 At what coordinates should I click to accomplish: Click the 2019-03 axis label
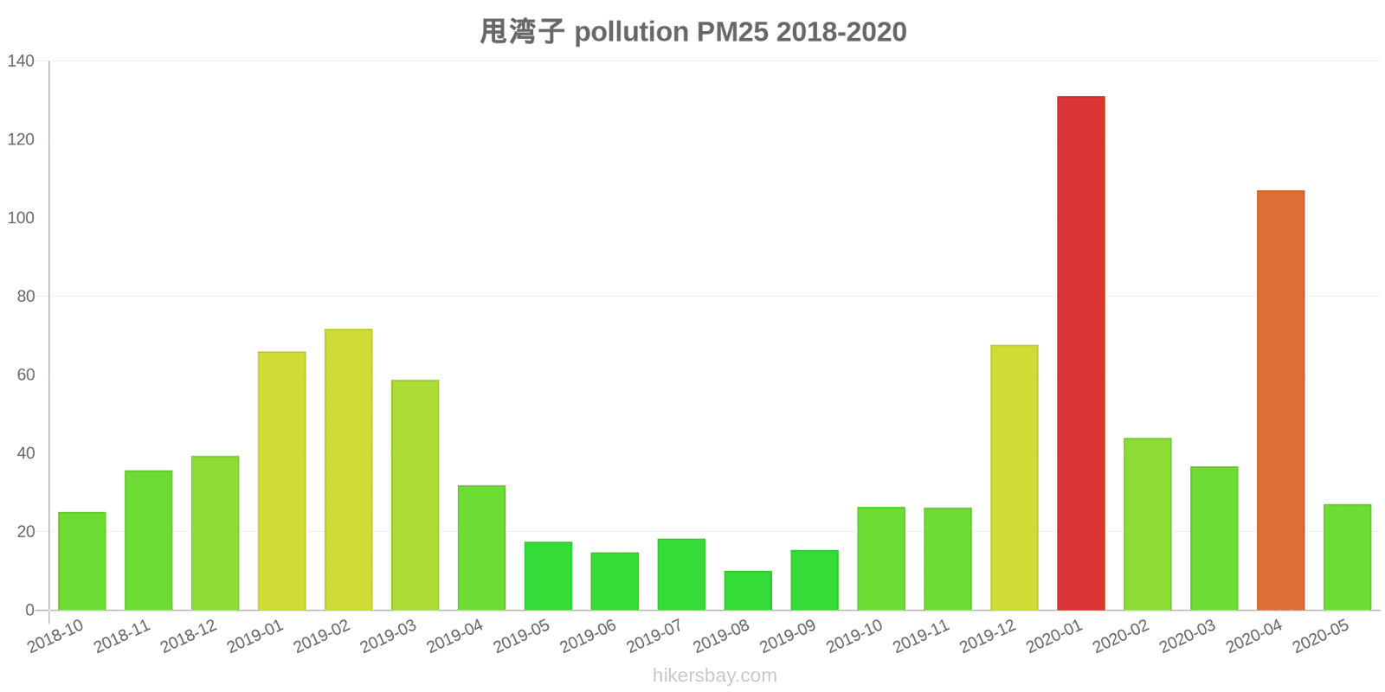click(x=390, y=637)
